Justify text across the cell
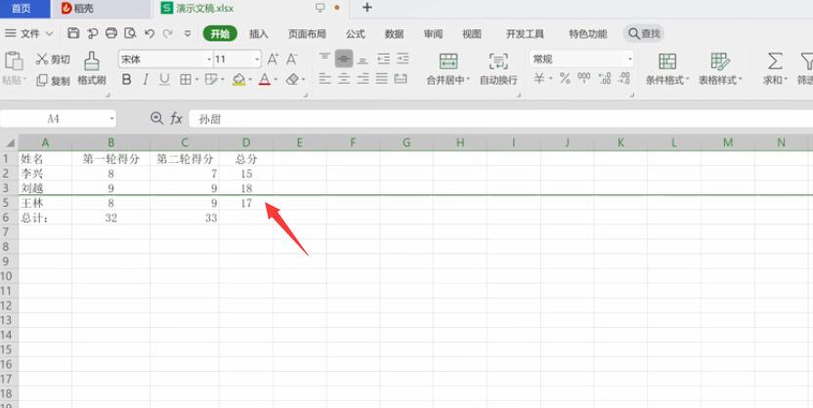This screenshot has height=408, width=813. (x=382, y=79)
